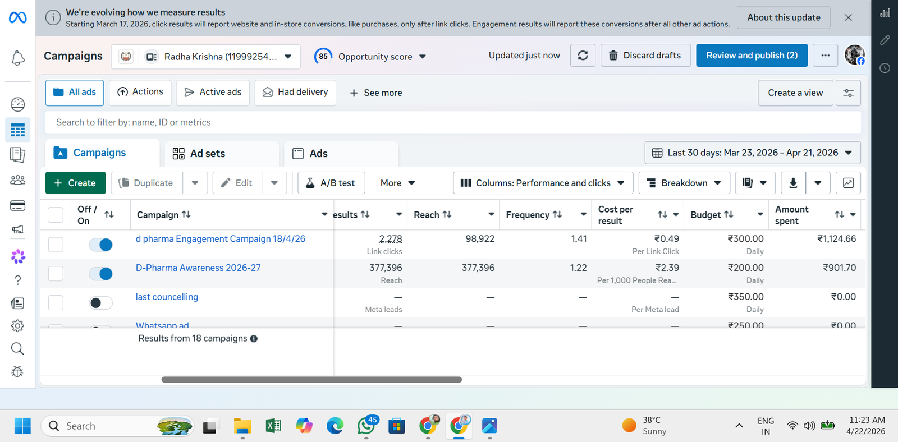Open the Columns: Performance and clicks dropdown
Screen dimensions: 898x442
click(x=543, y=183)
